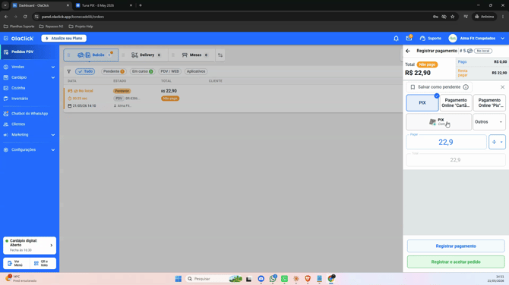Close the payment method panel with X
Viewport: 509px width, 285px height.
(502, 87)
